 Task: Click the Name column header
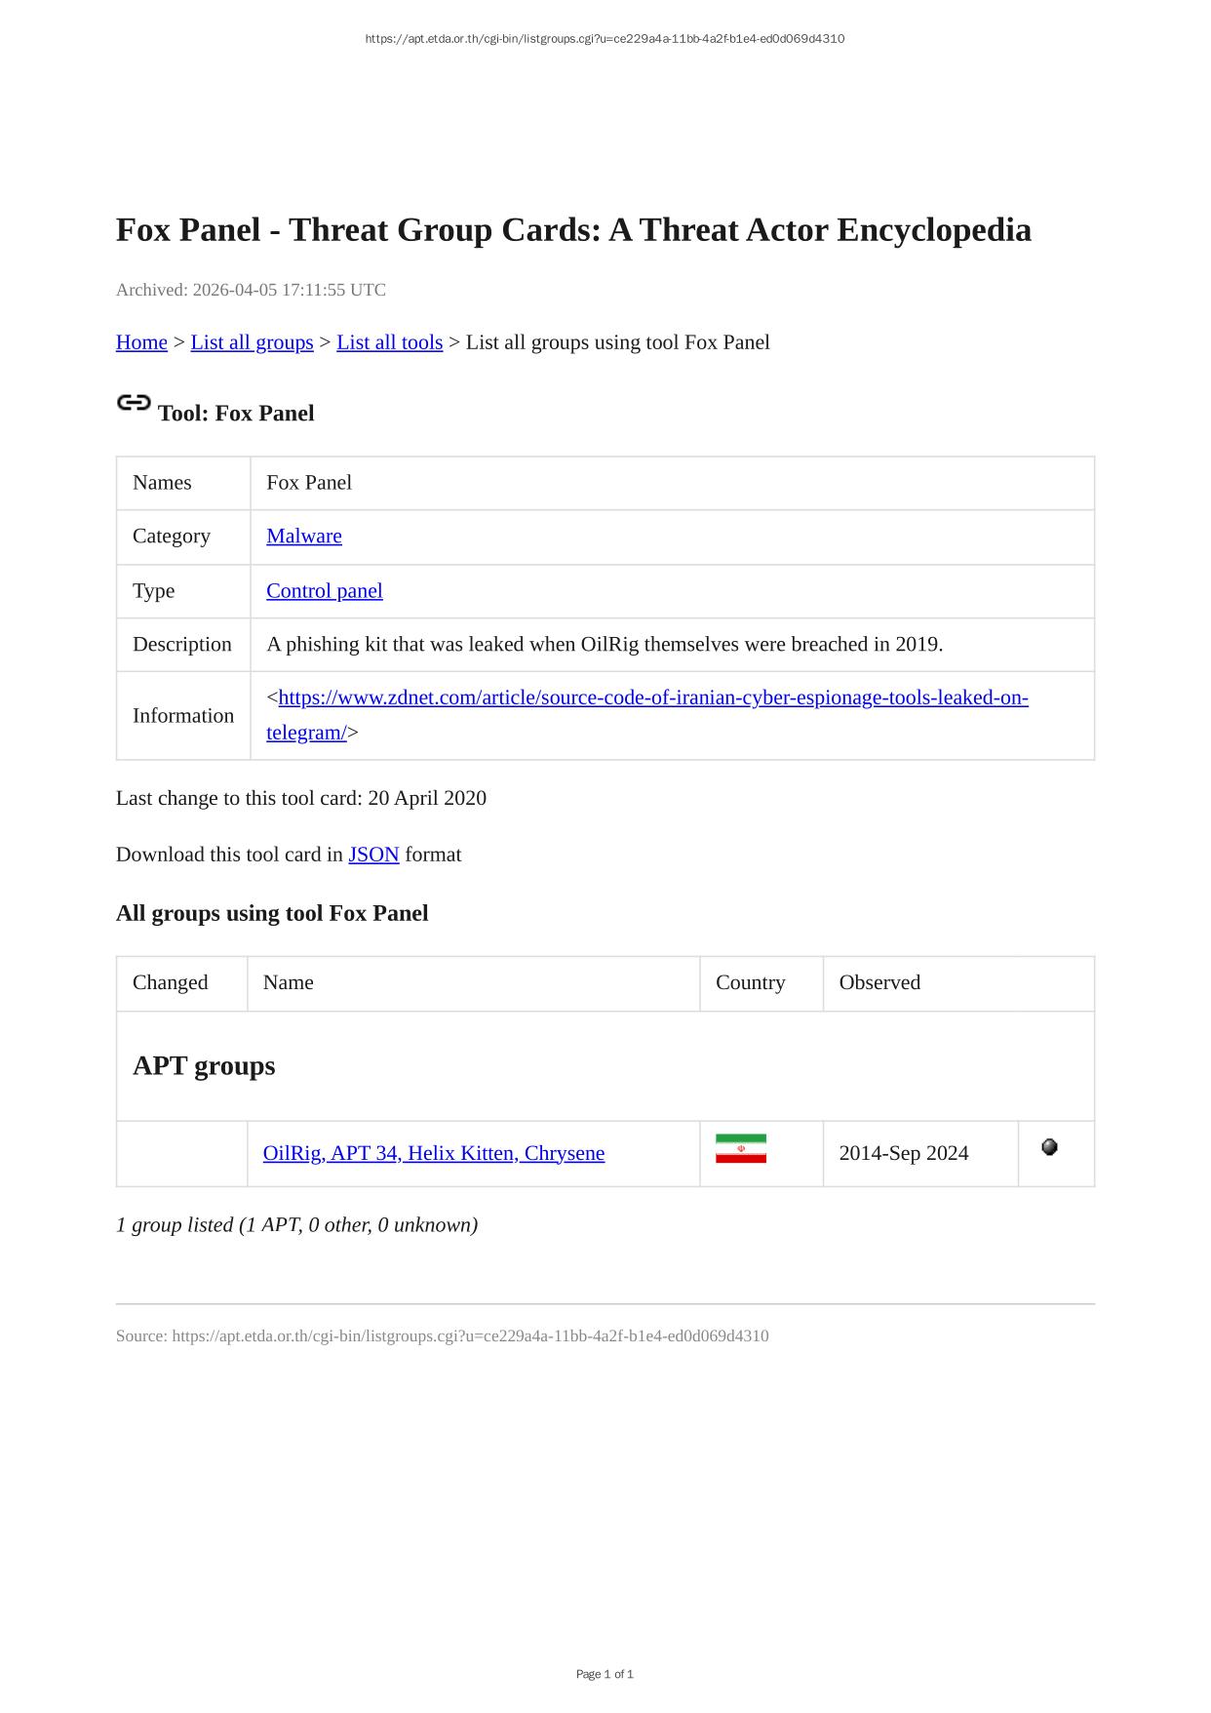coord(288,982)
